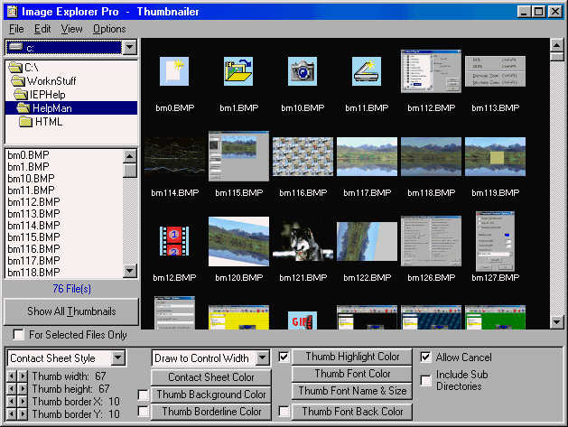Select the bm116.BMP tiled pattern thumbnail
This screenshot has width=568, height=427.
(x=303, y=156)
